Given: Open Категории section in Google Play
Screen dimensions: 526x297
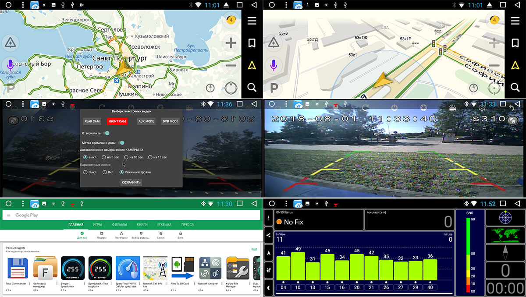Looking at the screenshot, I should tap(121, 235).
